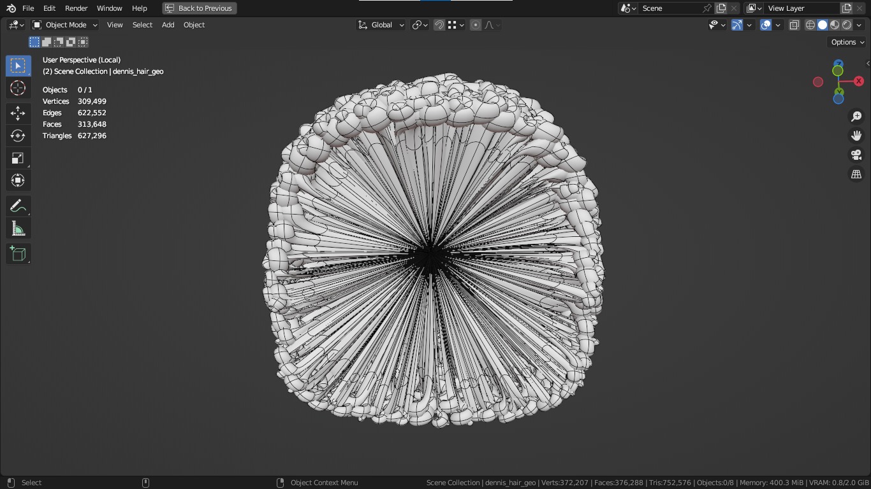
Task: Activate the Rotate tool
Action: [x=18, y=136]
